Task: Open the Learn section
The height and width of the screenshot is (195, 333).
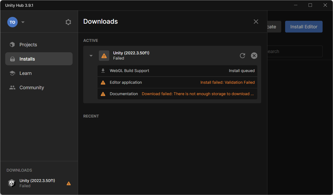Action: (x=39, y=73)
